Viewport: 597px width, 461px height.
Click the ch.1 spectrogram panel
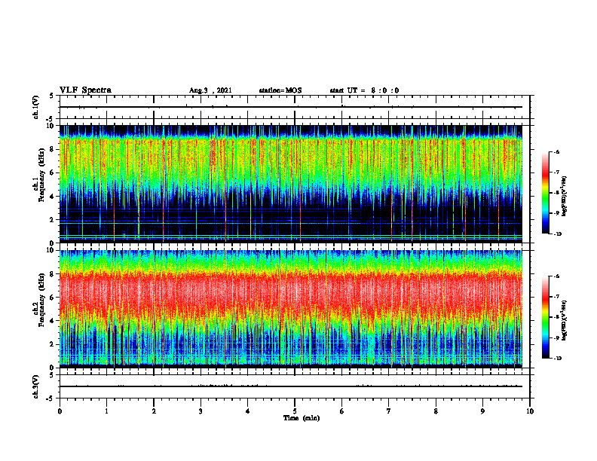click(291, 184)
